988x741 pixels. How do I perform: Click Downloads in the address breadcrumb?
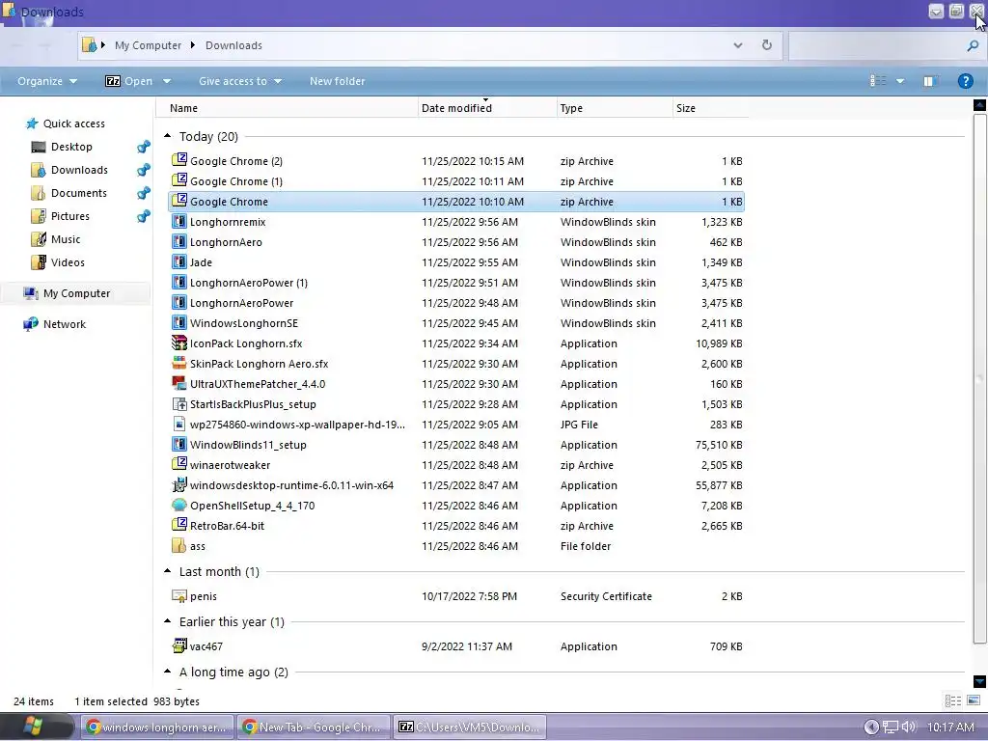(x=233, y=45)
